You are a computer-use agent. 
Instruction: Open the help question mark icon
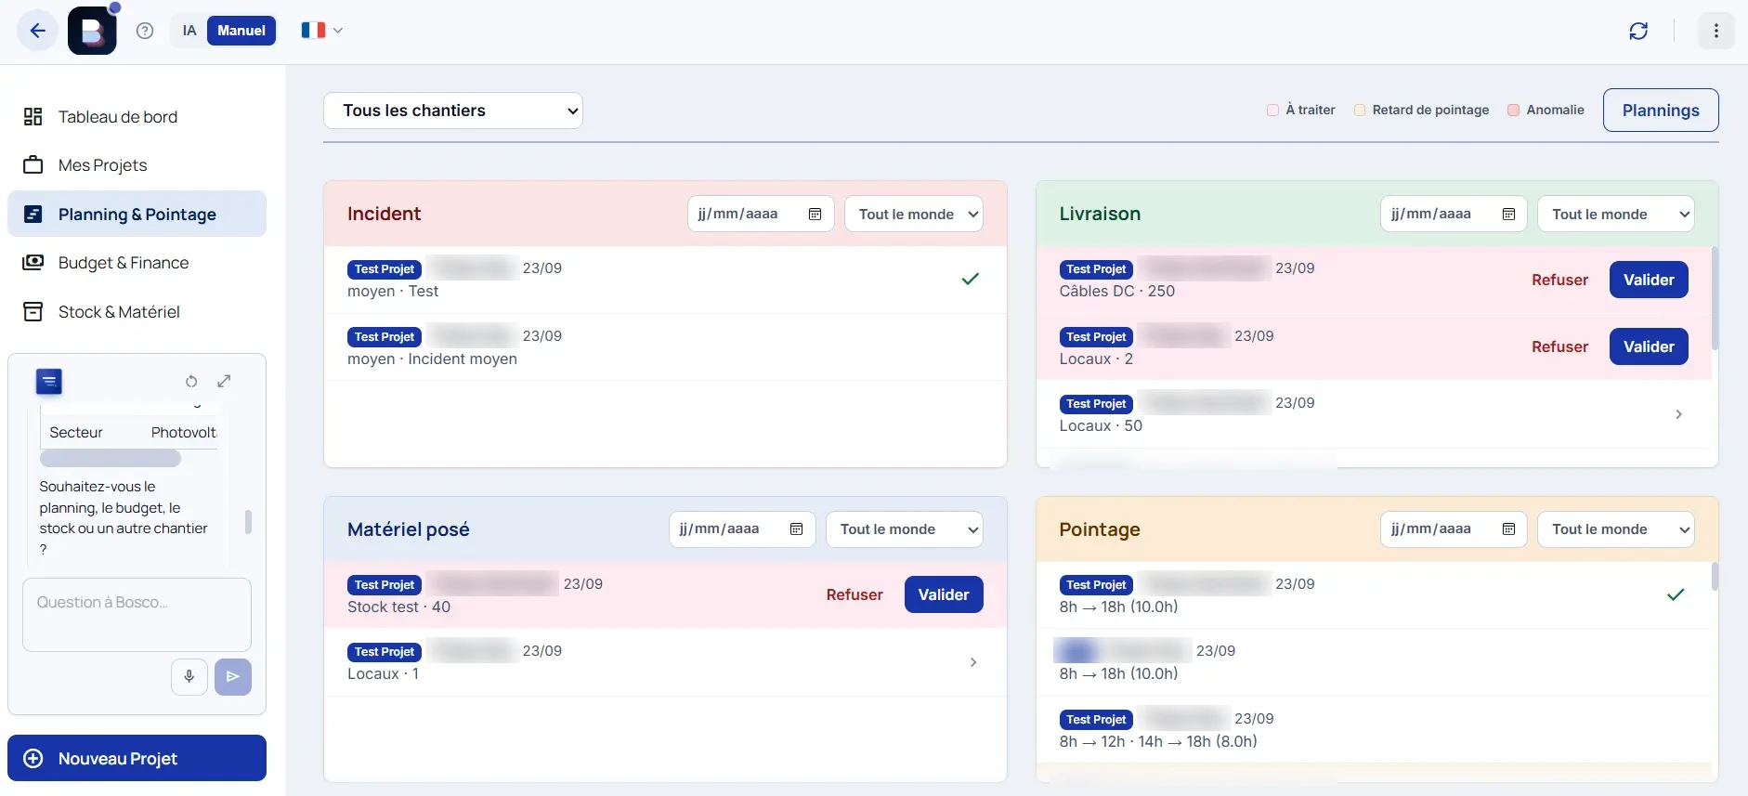click(145, 31)
